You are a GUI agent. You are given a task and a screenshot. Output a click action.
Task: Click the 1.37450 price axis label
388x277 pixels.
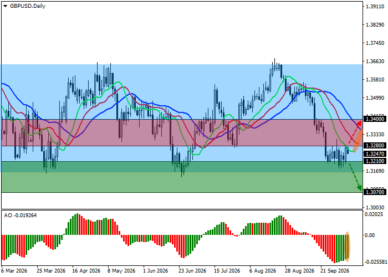click(375, 43)
